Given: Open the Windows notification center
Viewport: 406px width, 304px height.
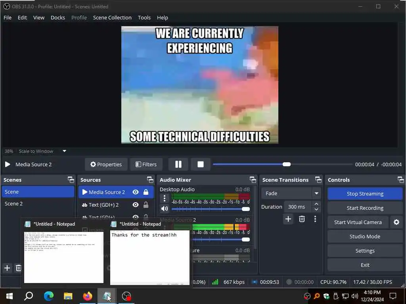Looking at the screenshot, I should [393, 296].
